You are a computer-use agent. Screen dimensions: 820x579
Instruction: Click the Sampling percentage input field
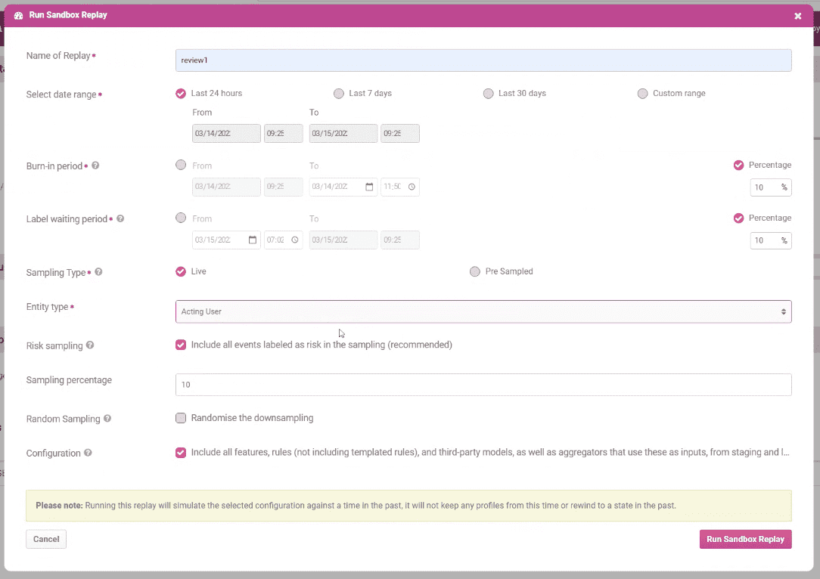(x=483, y=385)
